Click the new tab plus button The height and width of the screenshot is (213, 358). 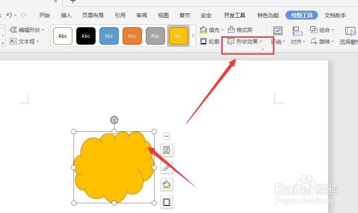click(x=73, y=1)
